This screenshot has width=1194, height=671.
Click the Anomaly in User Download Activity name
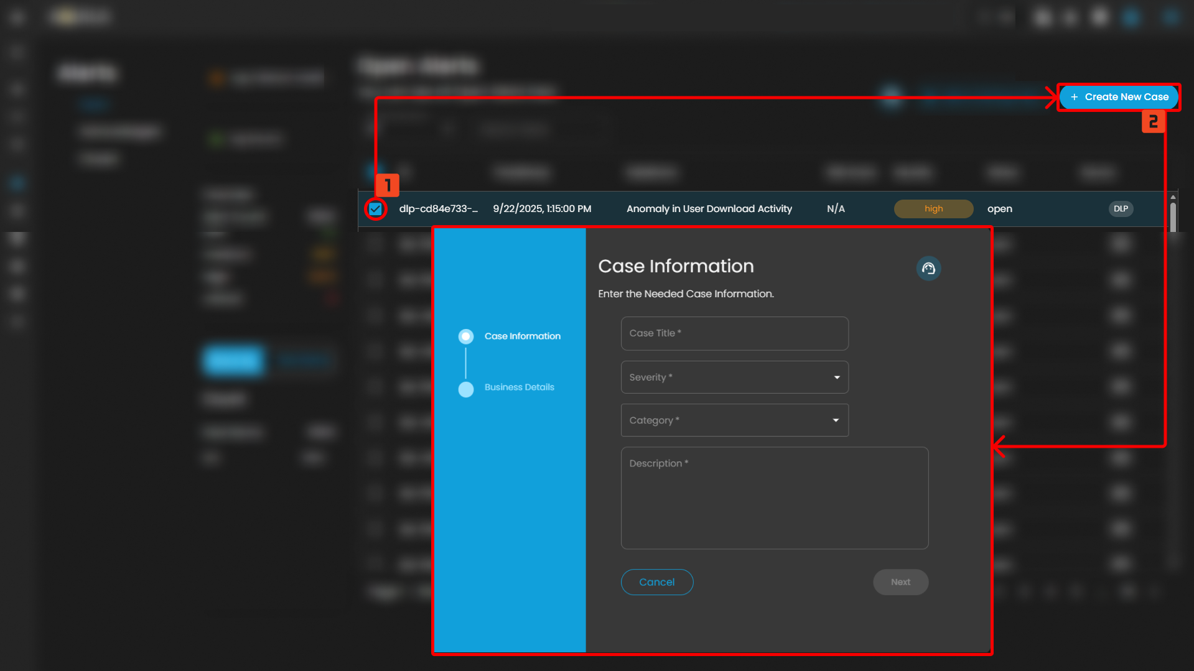[709, 209]
